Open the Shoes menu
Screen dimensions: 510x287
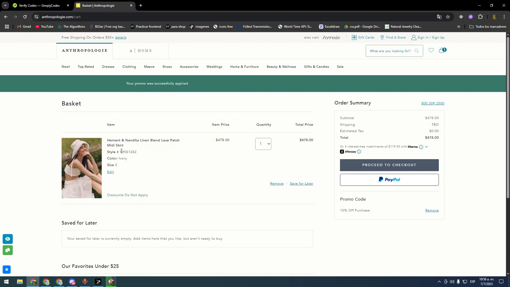[167, 67]
